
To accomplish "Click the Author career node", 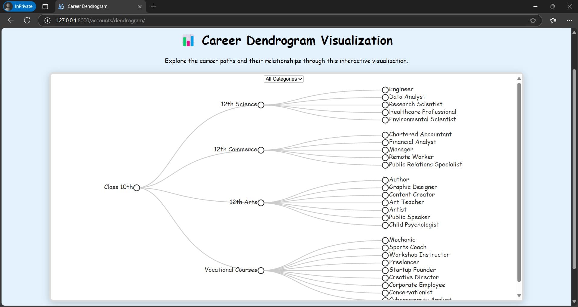I will coord(385,180).
